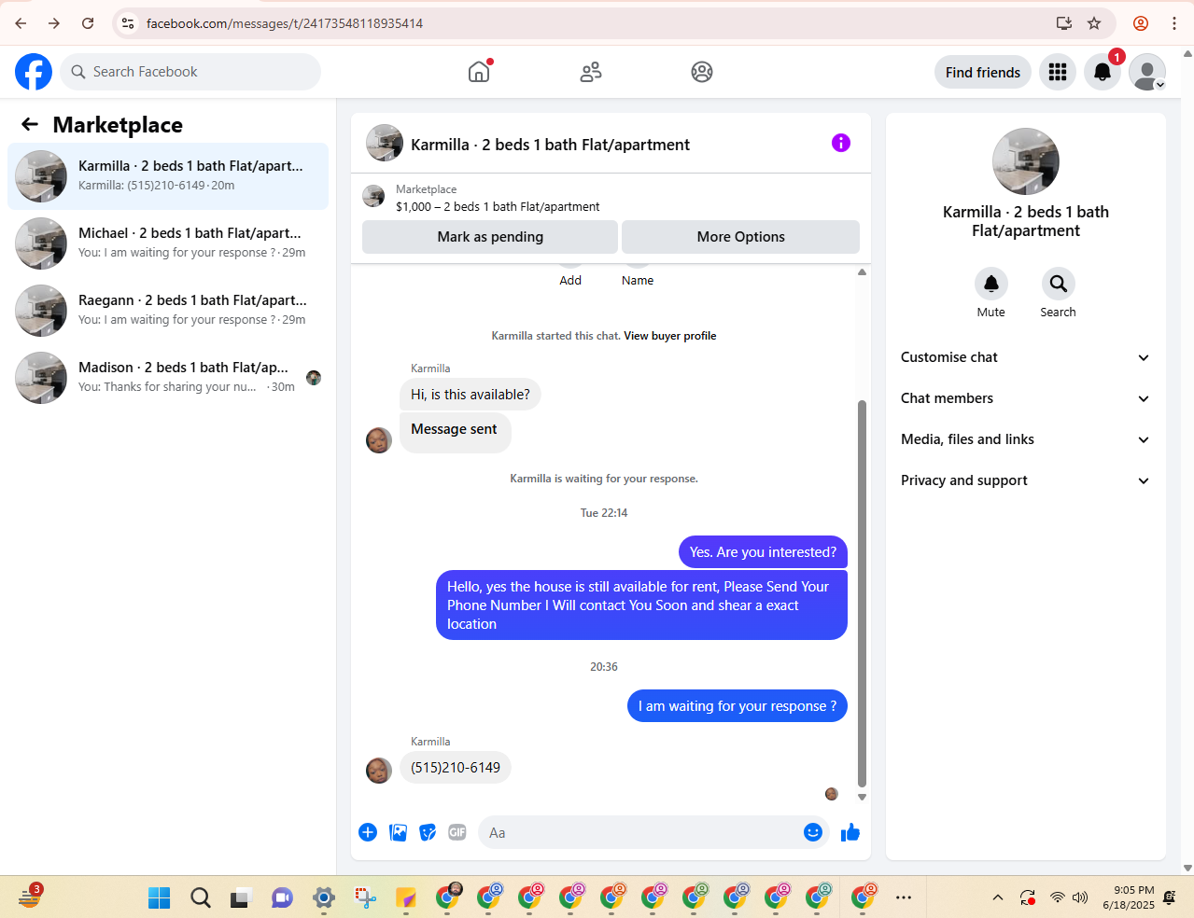Open the Karmilla conversation

[x=168, y=176]
